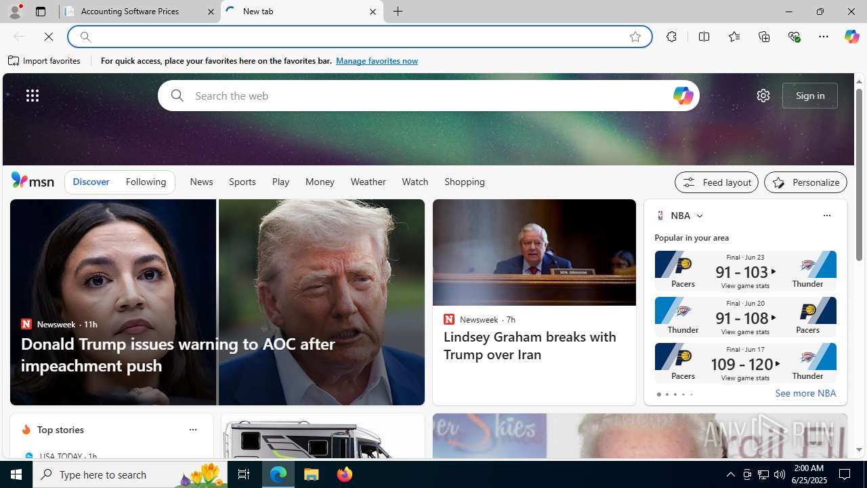Open the tab actions menu icon
The width and height of the screenshot is (867, 488).
point(41,12)
